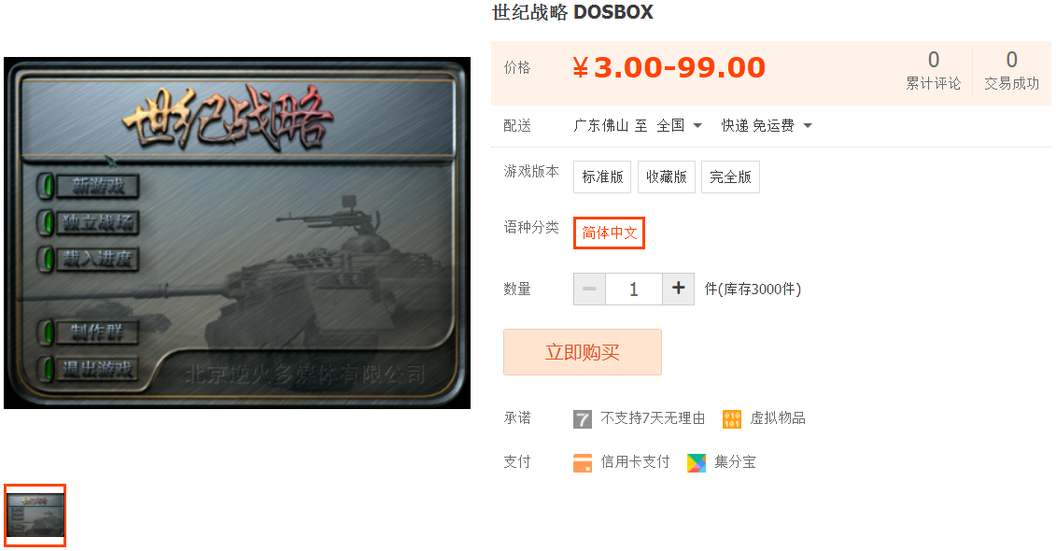Screen dimensions: 1056x551
Task: Open the 快递 免运费 shipping dropdown
Action: pos(767,125)
